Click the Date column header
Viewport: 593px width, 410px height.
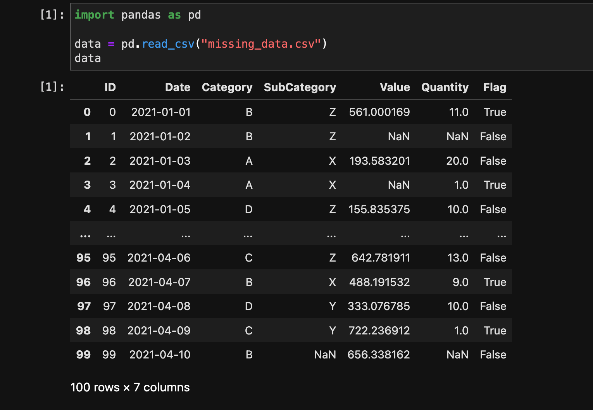tap(178, 87)
